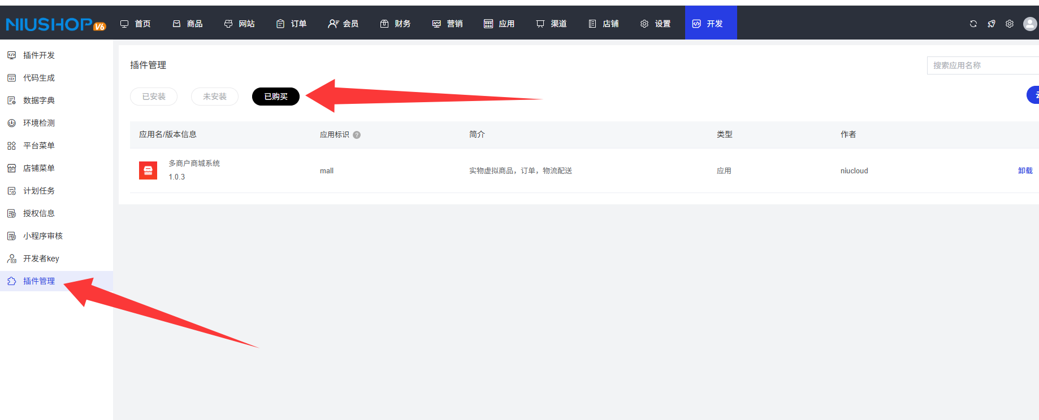Viewport: 1039px width, 420px height.
Task: Go to 设置 in the top navigation
Action: 656,24
